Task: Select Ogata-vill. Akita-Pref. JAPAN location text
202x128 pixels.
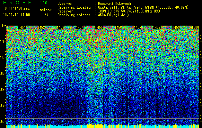Action: (143, 8)
